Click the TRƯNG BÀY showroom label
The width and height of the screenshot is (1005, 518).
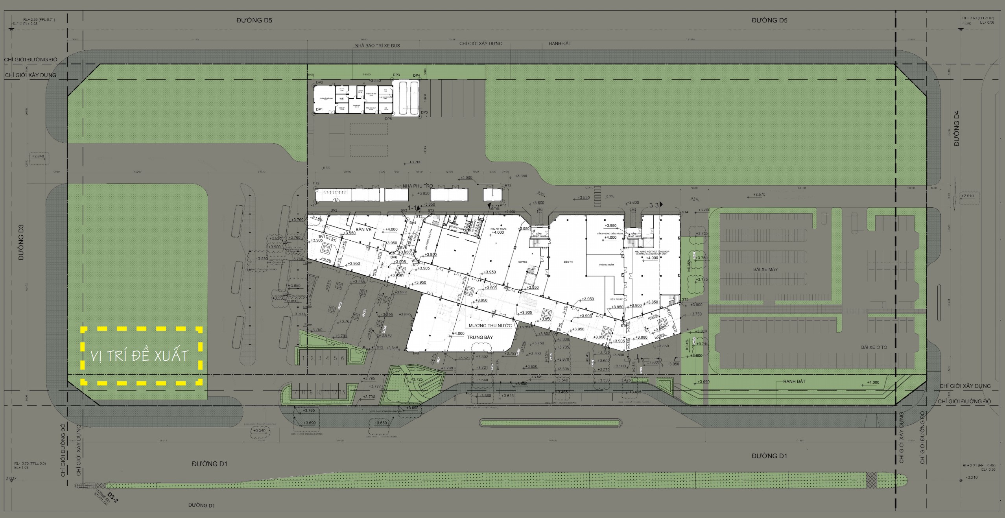click(480, 337)
